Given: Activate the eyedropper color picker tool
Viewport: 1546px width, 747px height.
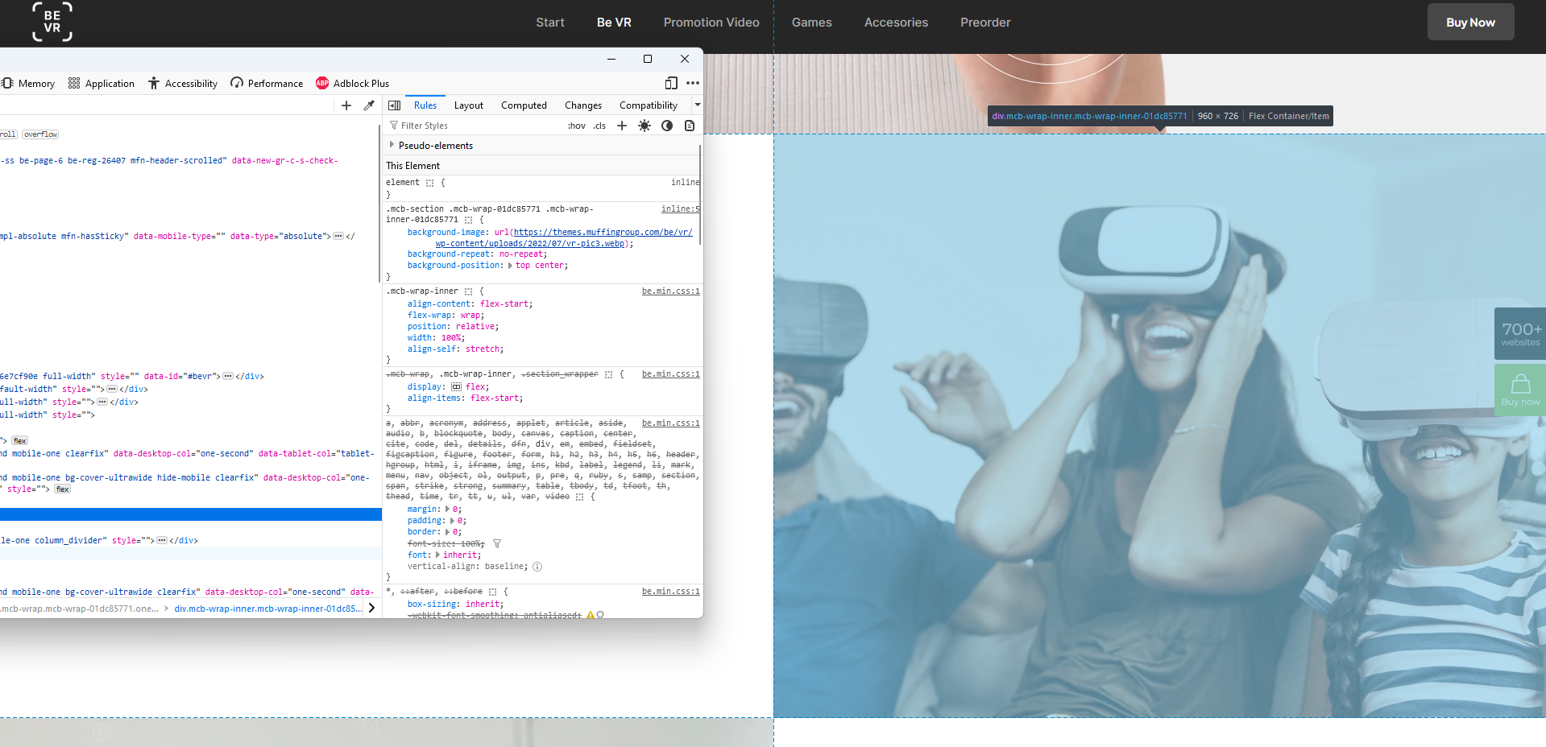Looking at the screenshot, I should [369, 105].
